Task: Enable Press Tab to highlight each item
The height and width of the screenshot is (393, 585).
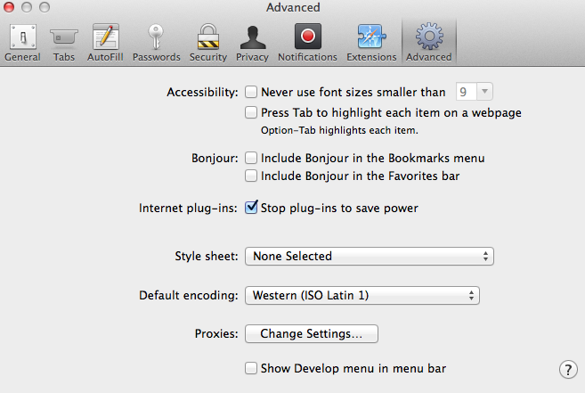Action: click(251, 112)
